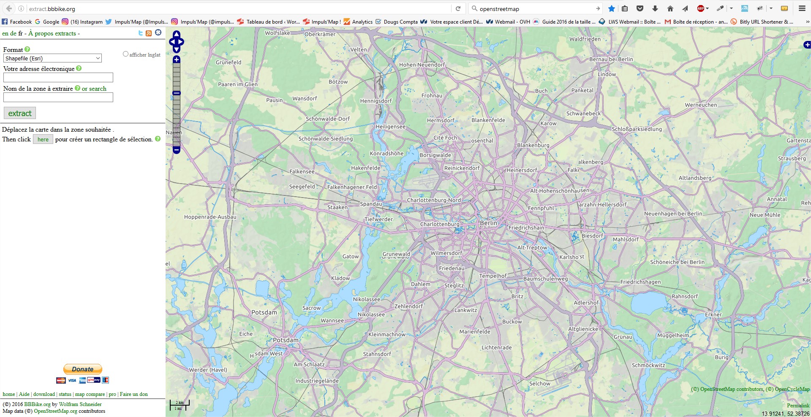This screenshot has width=811, height=417.
Task: Follow the or search link
Action: pyautogui.click(x=94, y=89)
